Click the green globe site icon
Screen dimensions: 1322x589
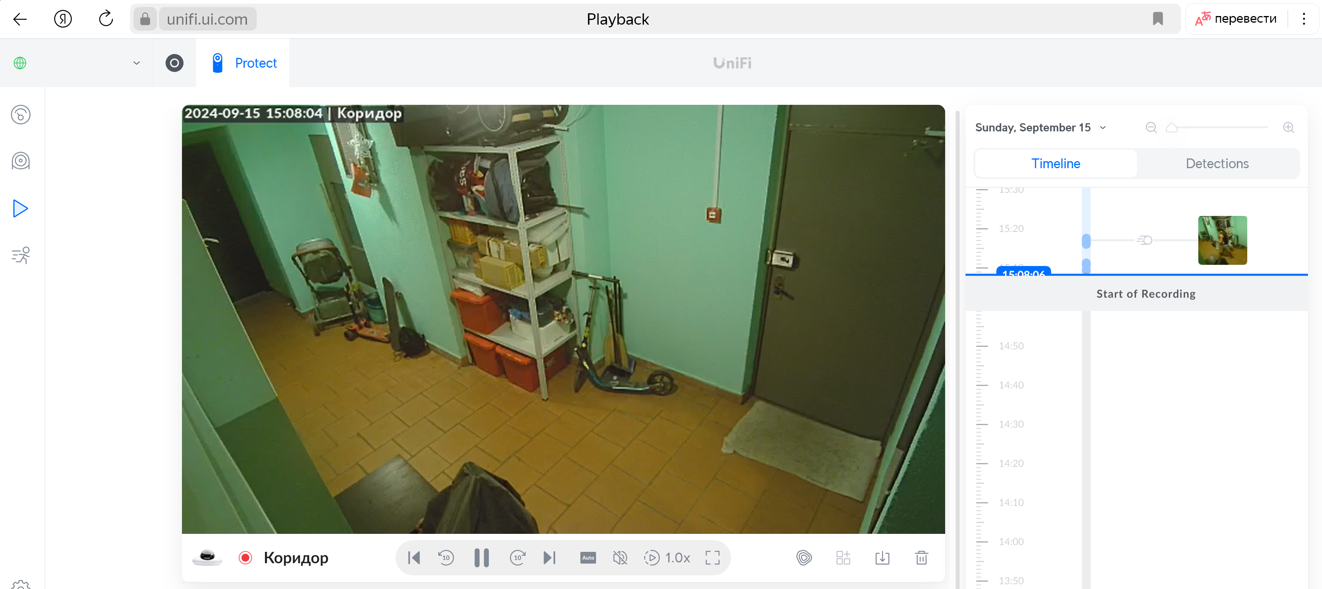[x=20, y=63]
